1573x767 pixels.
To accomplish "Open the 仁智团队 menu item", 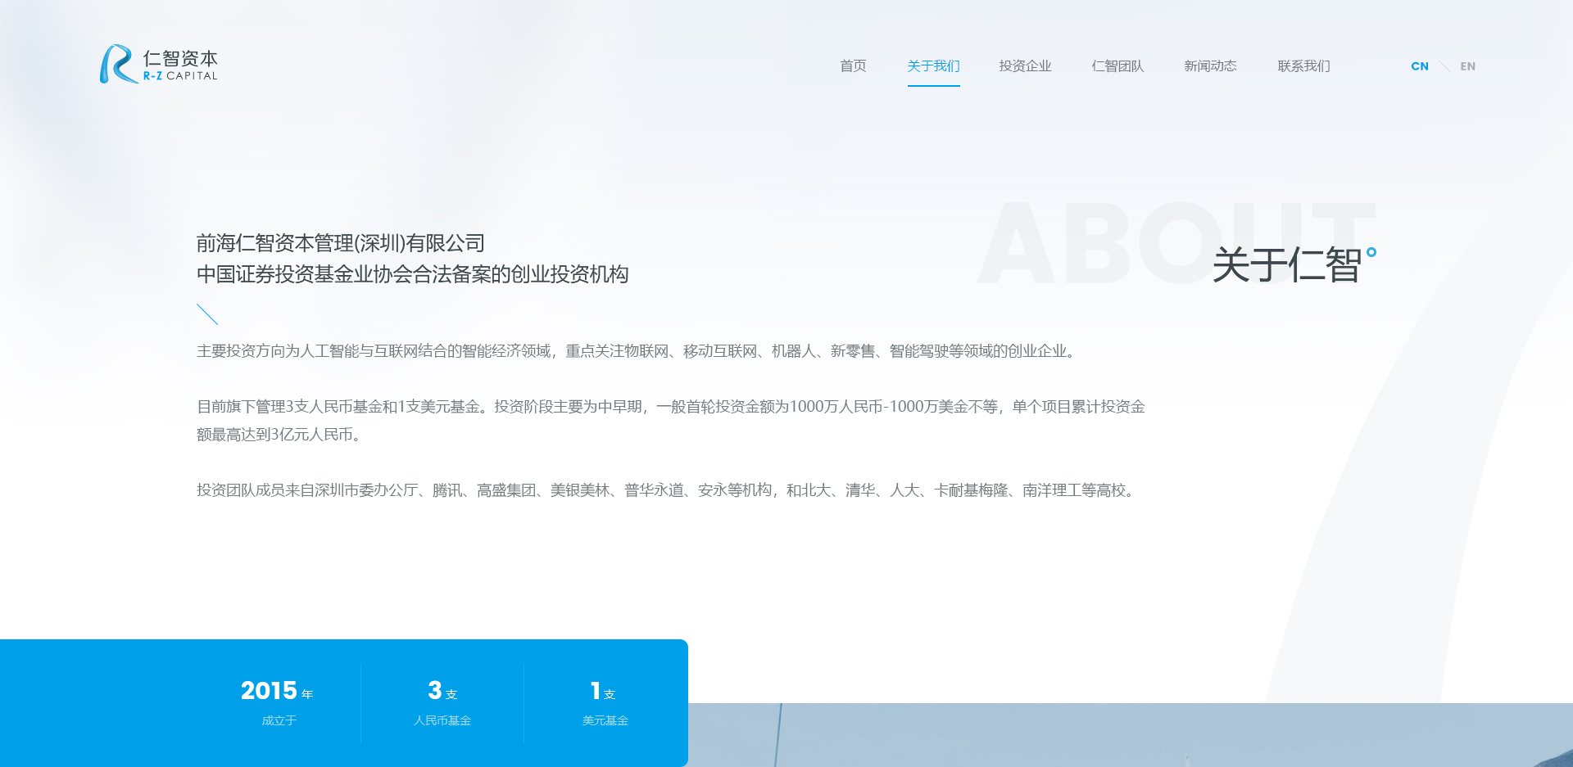I will [1117, 65].
